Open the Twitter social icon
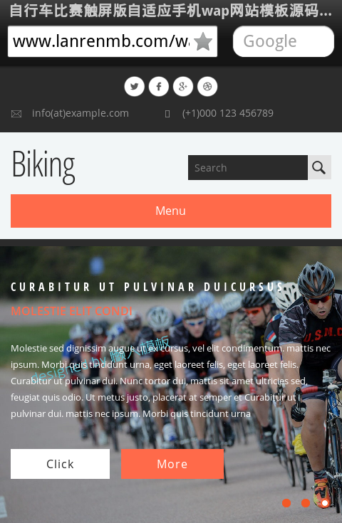 [x=134, y=87]
